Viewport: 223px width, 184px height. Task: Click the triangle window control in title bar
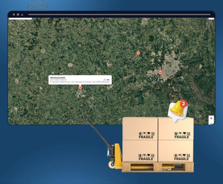22,14
